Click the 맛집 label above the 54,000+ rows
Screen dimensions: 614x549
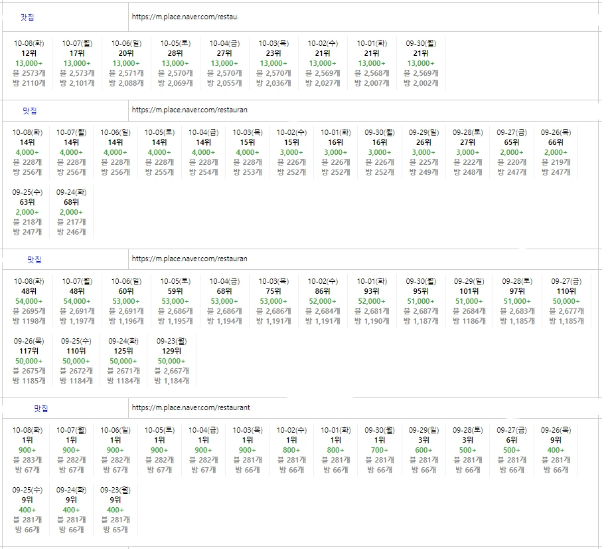(34, 259)
